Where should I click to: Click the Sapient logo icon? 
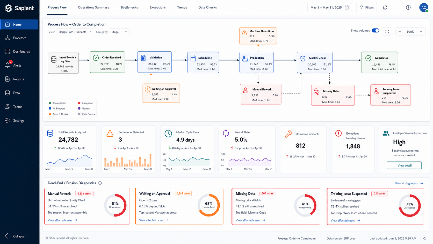click(x=9, y=8)
